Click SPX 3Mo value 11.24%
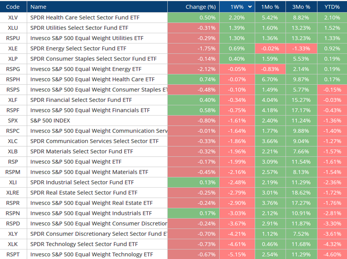The width and height of the screenshot is (347, 259). pyautogui.click(x=301, y=121)
